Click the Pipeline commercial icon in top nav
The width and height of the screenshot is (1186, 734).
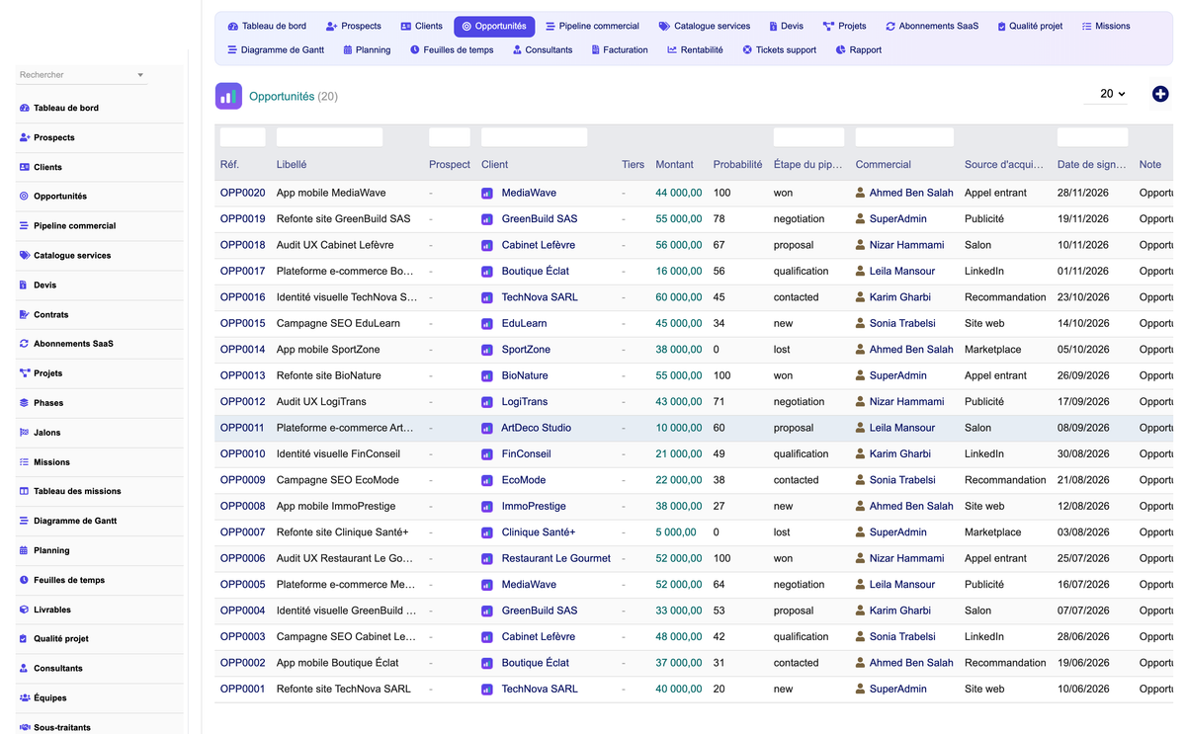point(551,26)
